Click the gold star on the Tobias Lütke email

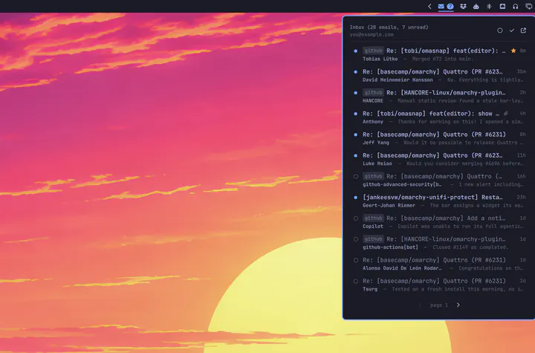coord(513,51)
